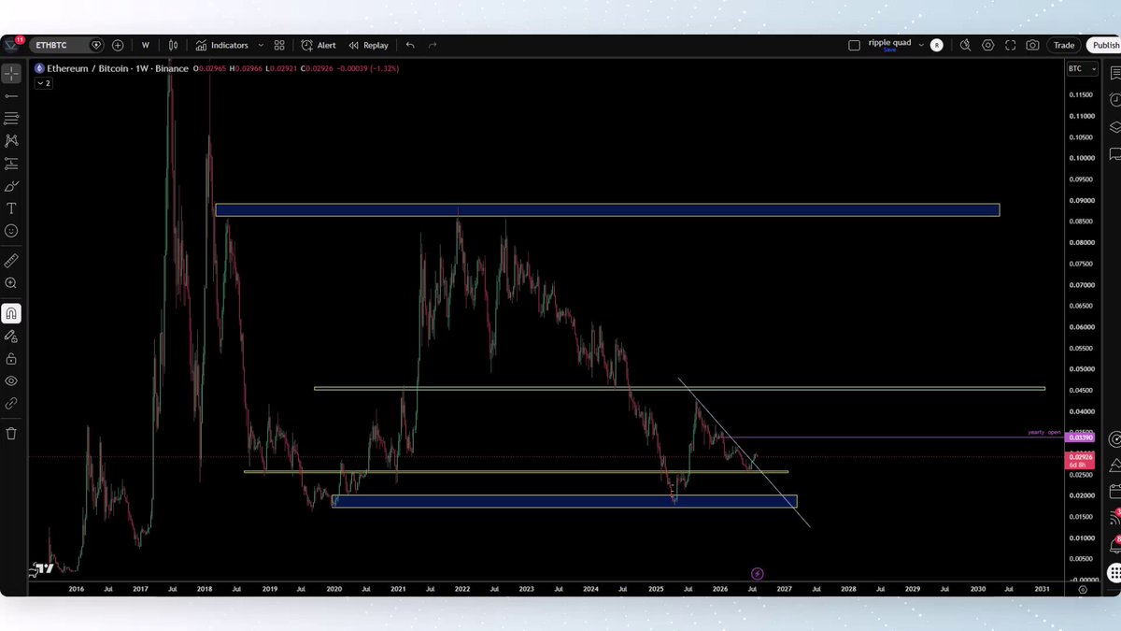The height and width of the screenshot is (631, 1121).
Task: Activate the zoom in tool
Action: (11, 283)
